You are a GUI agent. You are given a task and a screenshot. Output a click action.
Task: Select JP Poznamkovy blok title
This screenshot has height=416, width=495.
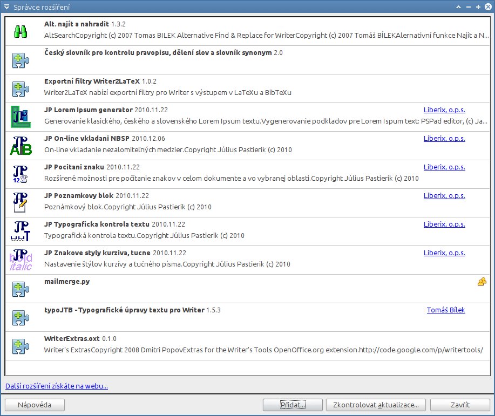click(x=96, y=196)
